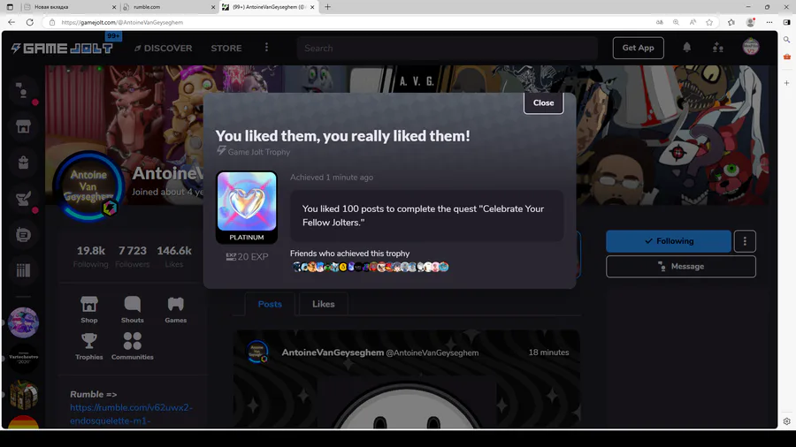Open the profile Trophies shortcut
The image size is (796, 447).
point(88,346)
